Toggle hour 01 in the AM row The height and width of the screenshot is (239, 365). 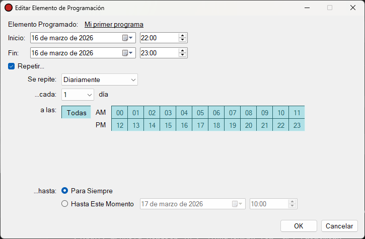136,113
